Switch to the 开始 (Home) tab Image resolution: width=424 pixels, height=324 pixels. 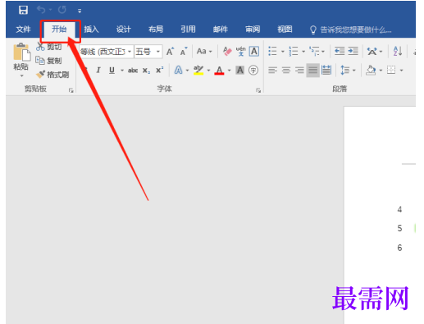[x=59, y=29]
